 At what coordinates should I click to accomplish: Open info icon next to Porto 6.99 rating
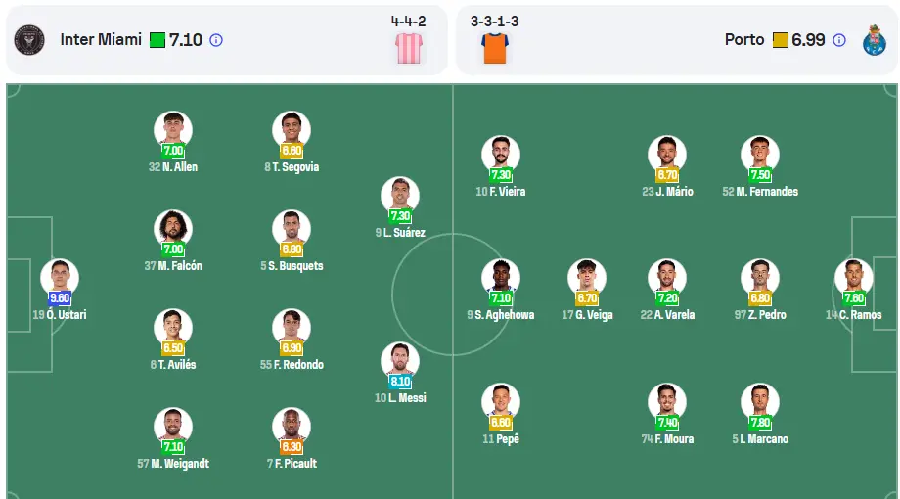(x=839, y=40)
